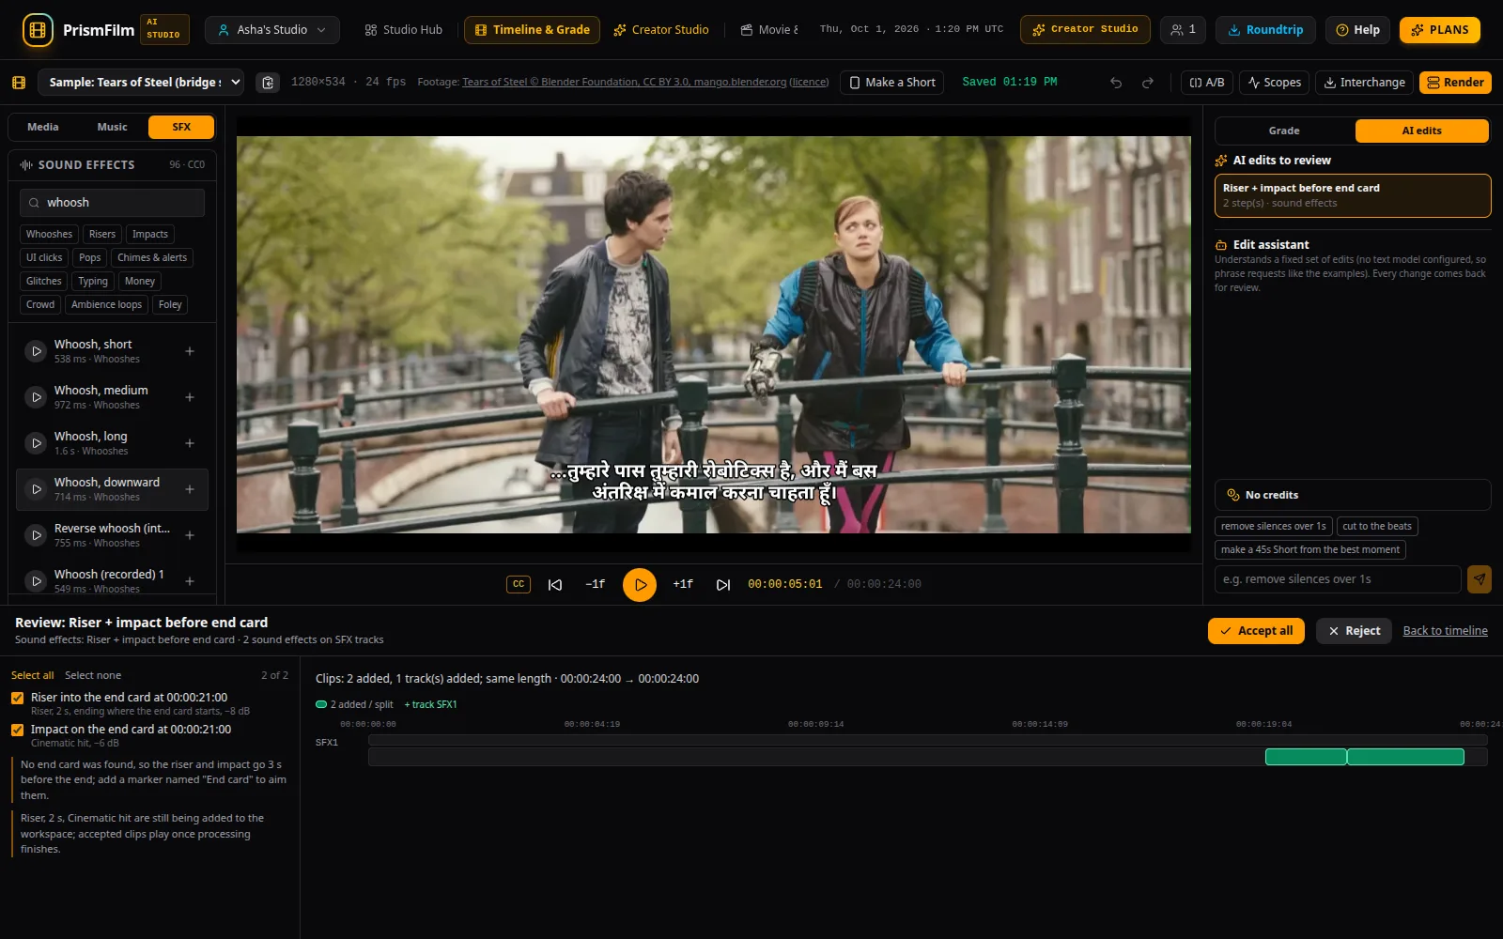Click the first green SFX1 clip
Viewport: 1503px width, 939px height.
pos(1306,757)
